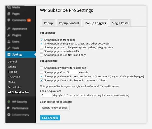
Task: Disable exit intent popup checkbox
Action: click(x=42, y=80)
